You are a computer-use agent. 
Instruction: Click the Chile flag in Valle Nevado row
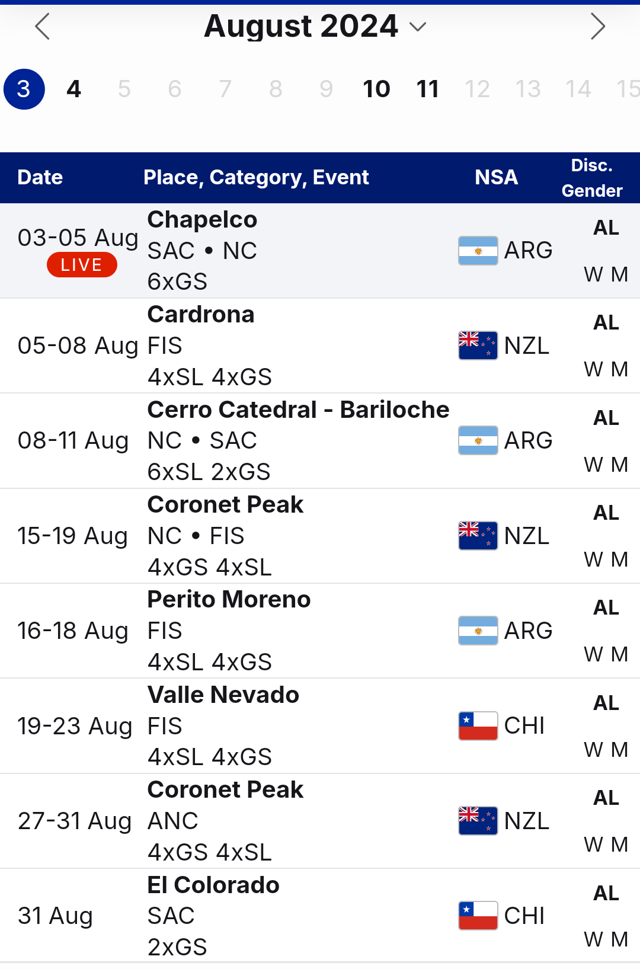point(478,726)
